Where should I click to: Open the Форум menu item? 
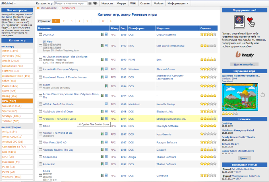click(122, 3)
